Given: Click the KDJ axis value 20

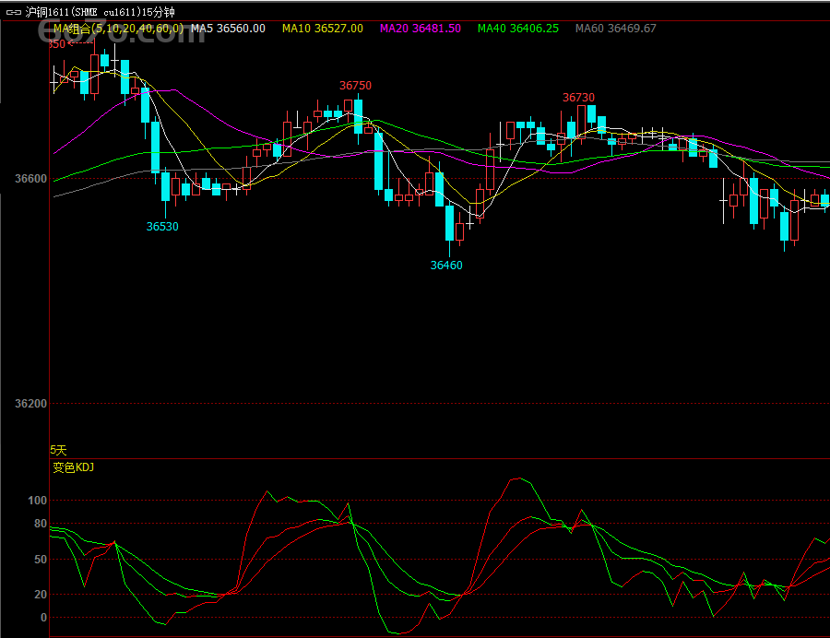Looking at the screenshot, I should pyautogui.click(x=40, y=595).
